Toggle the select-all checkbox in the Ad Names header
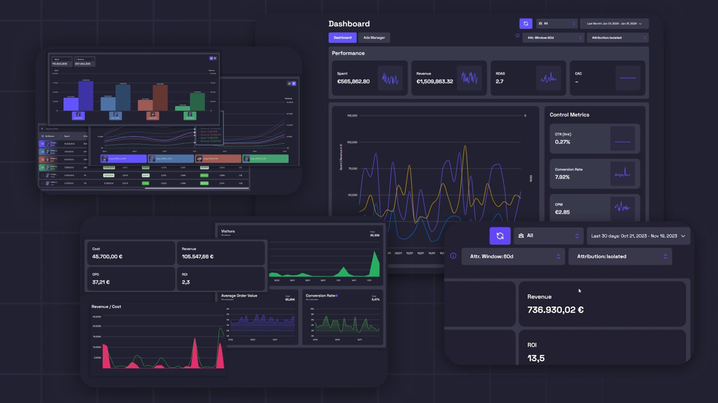The image size is (718, 403). (42, 136)
